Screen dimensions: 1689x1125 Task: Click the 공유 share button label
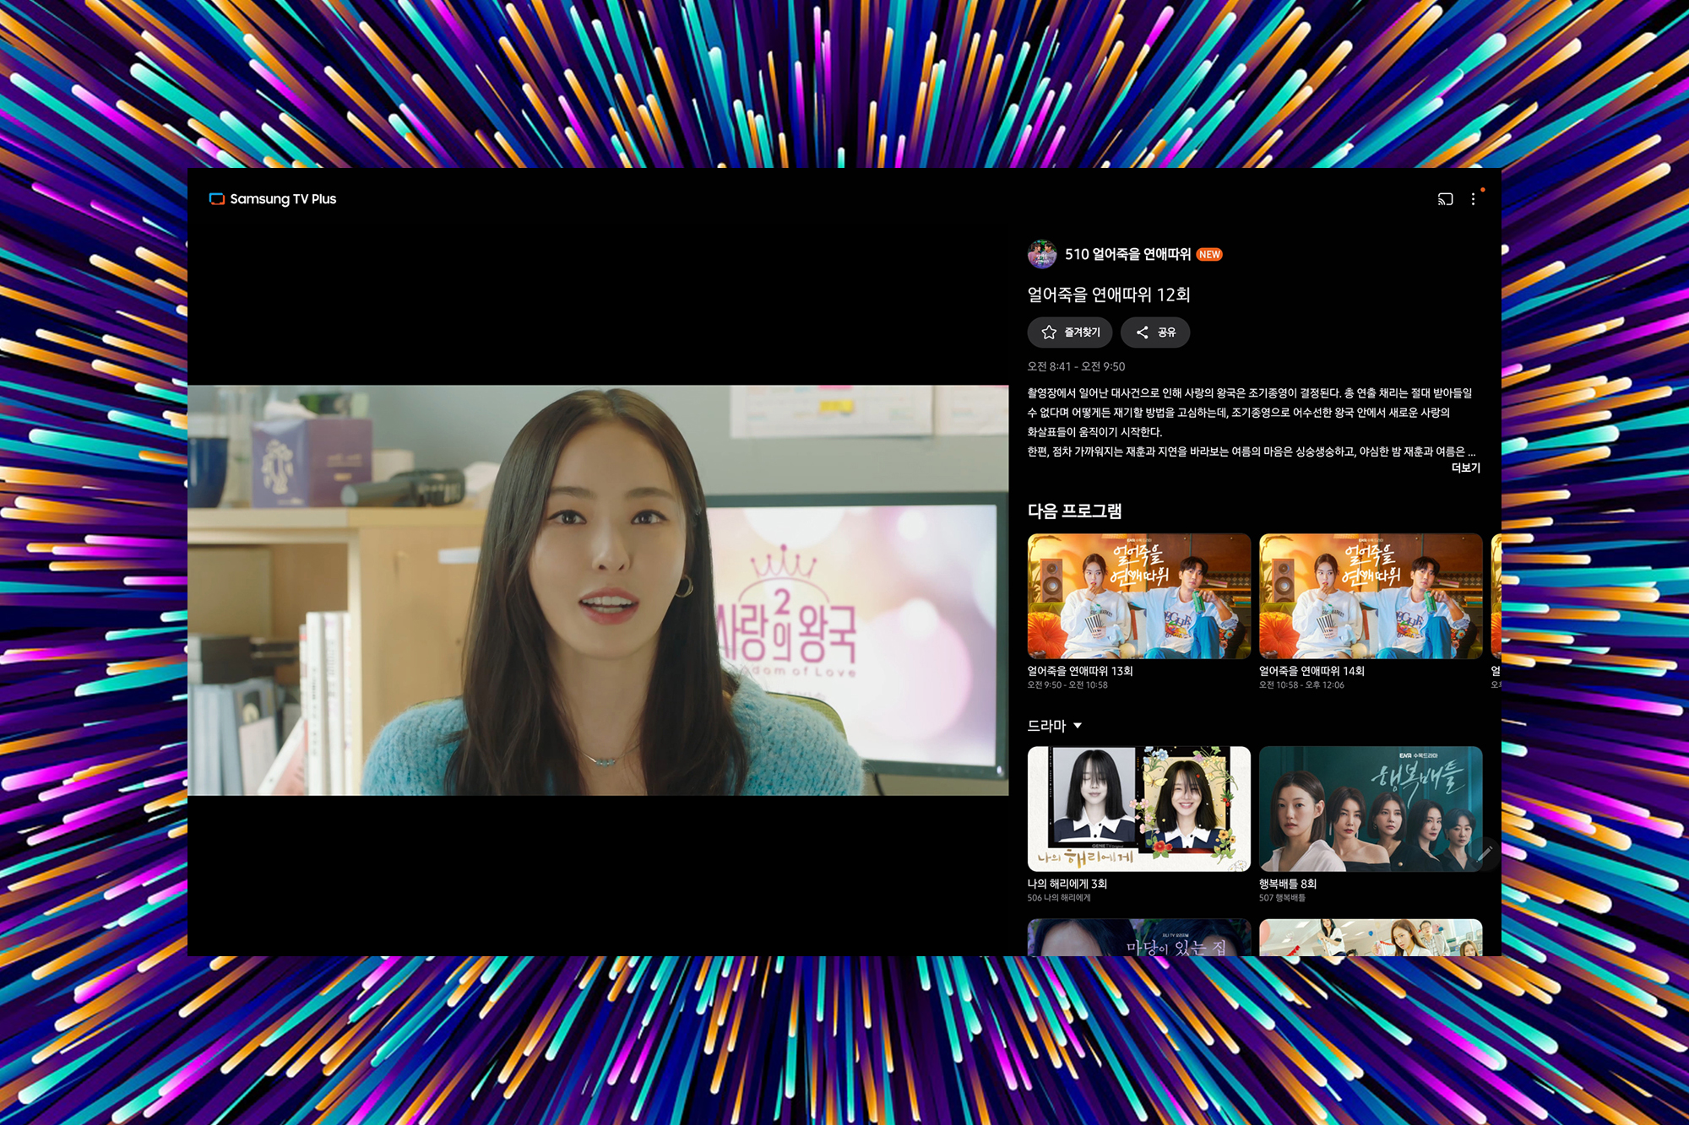[1167, 333]
